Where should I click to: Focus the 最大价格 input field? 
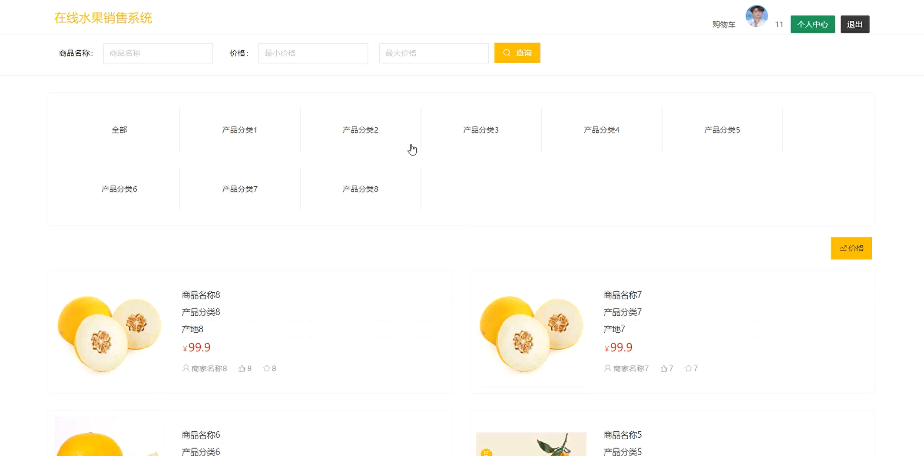[434, 53]
